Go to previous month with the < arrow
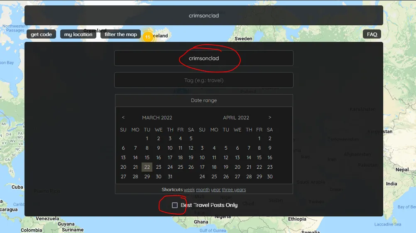Screen dimensions: 416x233 [x=123, y=117]
